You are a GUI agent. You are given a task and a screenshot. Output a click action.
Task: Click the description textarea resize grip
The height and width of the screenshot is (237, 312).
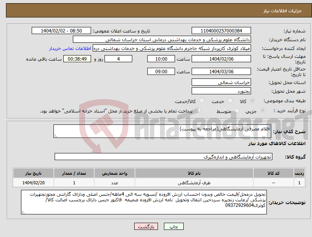point(55,136)
